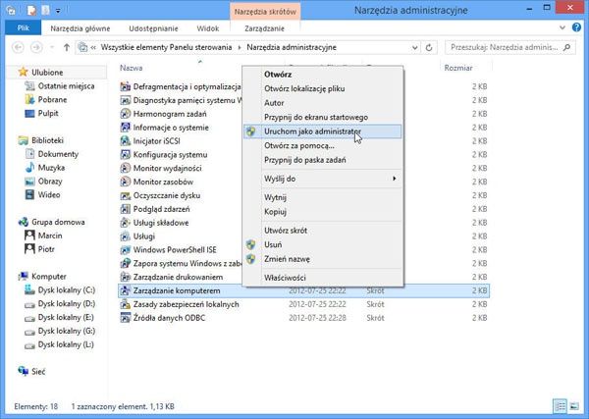589x419 pixels.
Task: Go up one folder level arrow
Action: [x=67, y=47]
